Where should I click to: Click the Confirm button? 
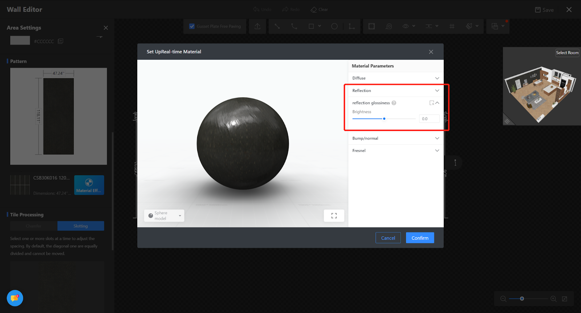point(420,238)
